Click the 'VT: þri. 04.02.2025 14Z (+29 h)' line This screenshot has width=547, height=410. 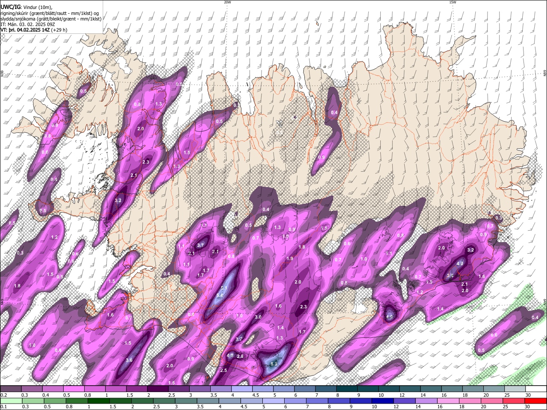(34, 30)
